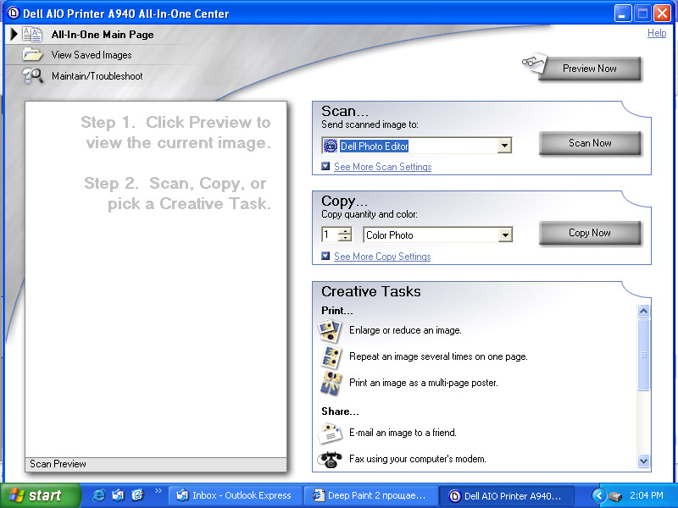Minimize the All-In-One Center window
The width and height of the screenshot is (678, 508).
pos(623,14)
